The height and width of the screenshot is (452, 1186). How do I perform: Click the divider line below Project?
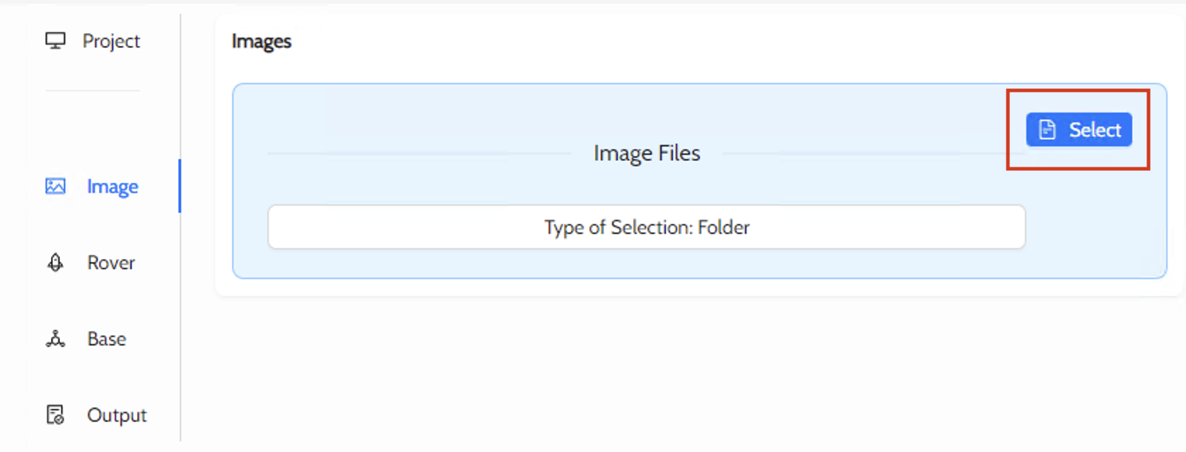(93, 90)
